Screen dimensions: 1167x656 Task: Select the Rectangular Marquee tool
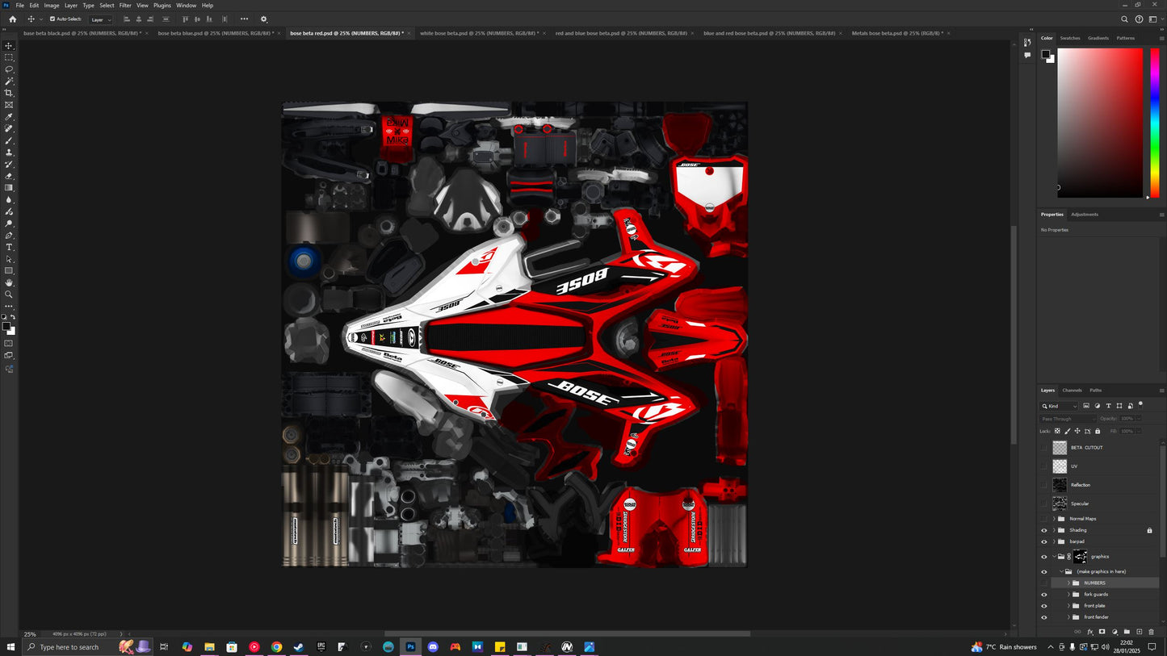pyautogui.click(x=9, y=57)
